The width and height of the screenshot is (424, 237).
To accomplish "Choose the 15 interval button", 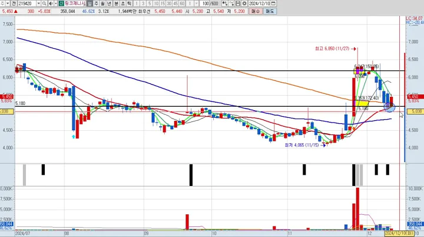I will point(163,4).
